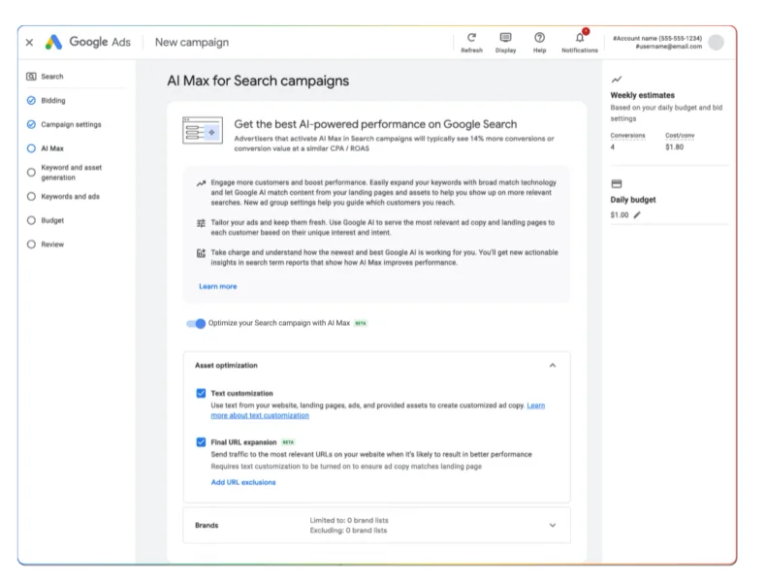The image size is (766, 582).
Task: Click the trending arrow icon beside Engage text
Action: tap(201, 183)
